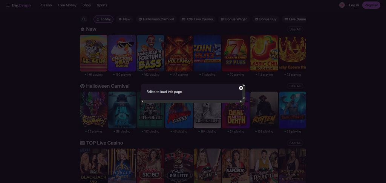The width and height of the screenshot is (386, 183).
Task: Click the search magnifier icon
Action: click(84, 19)
